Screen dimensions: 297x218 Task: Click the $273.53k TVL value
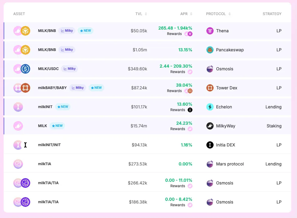click(138, 164)
